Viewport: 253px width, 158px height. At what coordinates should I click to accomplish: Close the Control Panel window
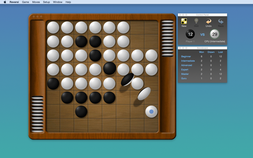(x=180, y=15)
